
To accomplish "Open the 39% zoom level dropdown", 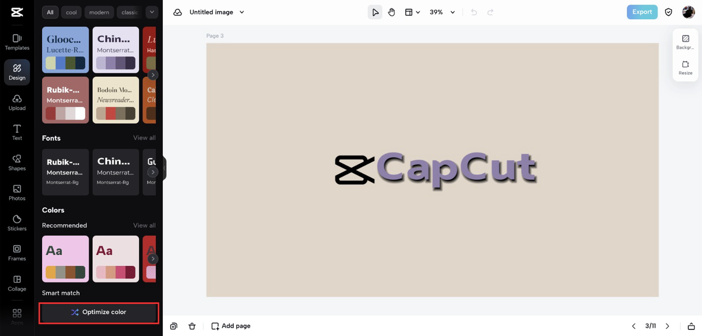I will (x=442, y=12).
